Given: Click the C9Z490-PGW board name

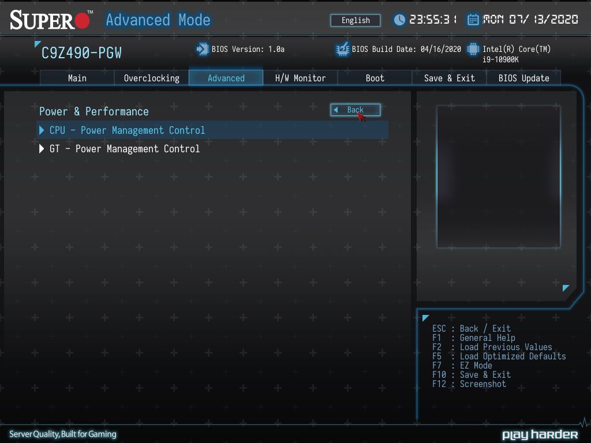Looking at the screenshot, I should [81, 53].
